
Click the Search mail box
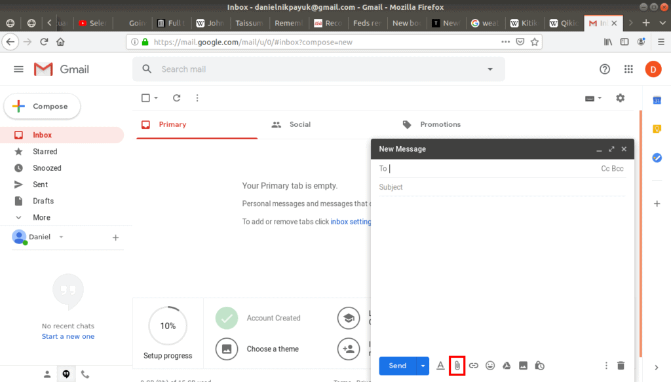click(x=319, y=69)
